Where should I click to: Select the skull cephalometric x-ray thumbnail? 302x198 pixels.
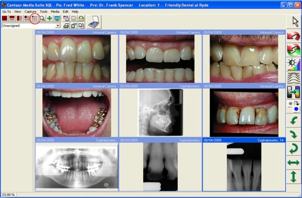click(x=160, y=112)
